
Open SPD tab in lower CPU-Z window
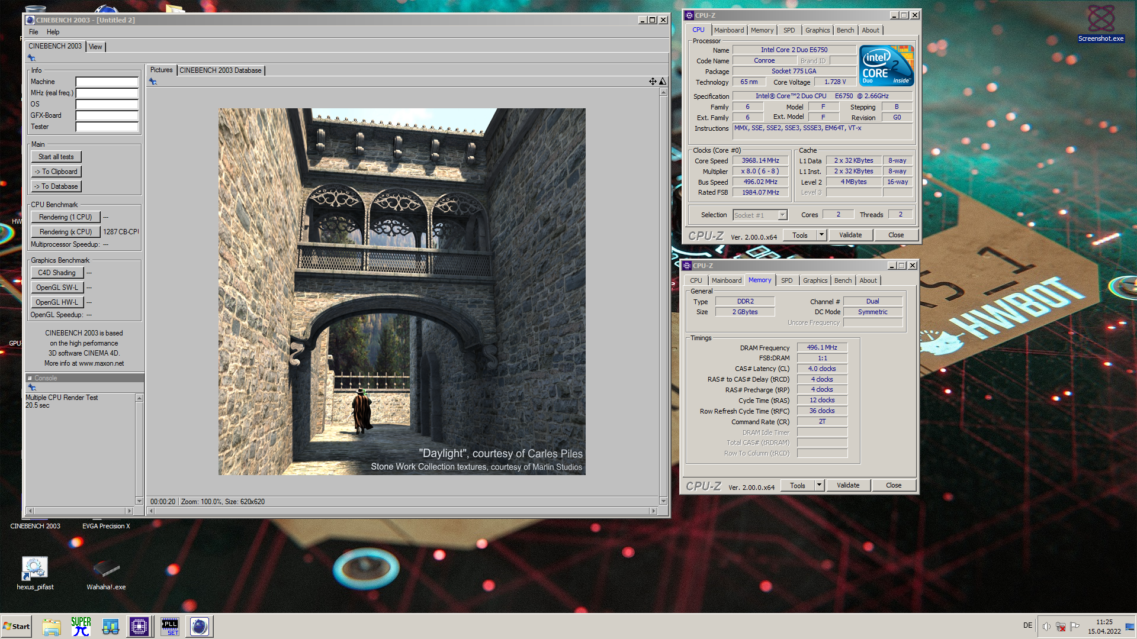(787, 280)
